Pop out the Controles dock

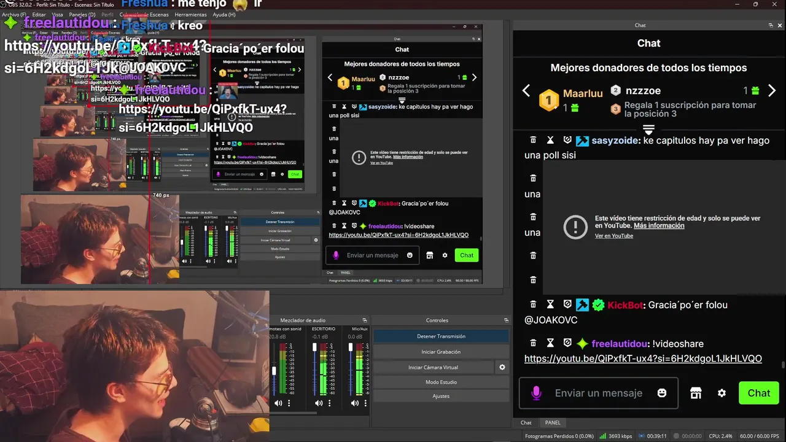tap(506, 320)
